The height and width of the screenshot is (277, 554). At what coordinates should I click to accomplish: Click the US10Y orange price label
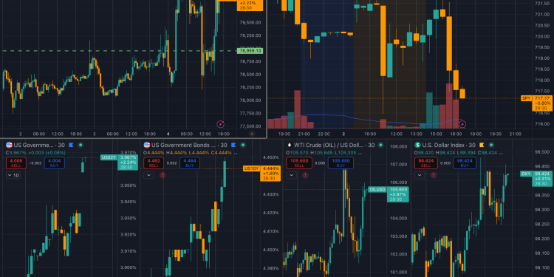[251, 168]
